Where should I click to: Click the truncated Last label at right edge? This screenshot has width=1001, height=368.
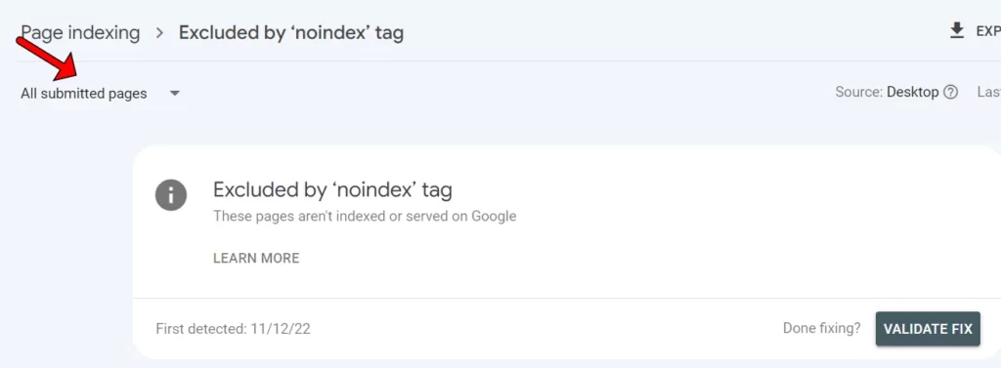pyautogui.click(x=989, y=93)
